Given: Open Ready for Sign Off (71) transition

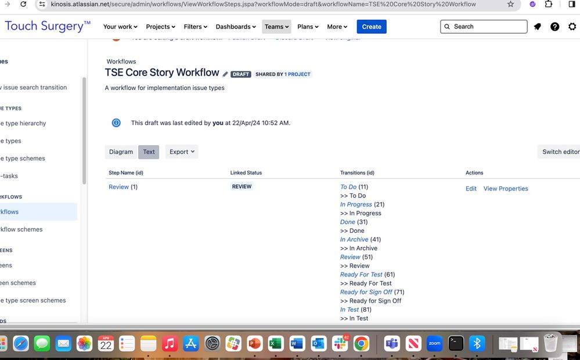Looking at the screenshot, I should coord(366,292).
